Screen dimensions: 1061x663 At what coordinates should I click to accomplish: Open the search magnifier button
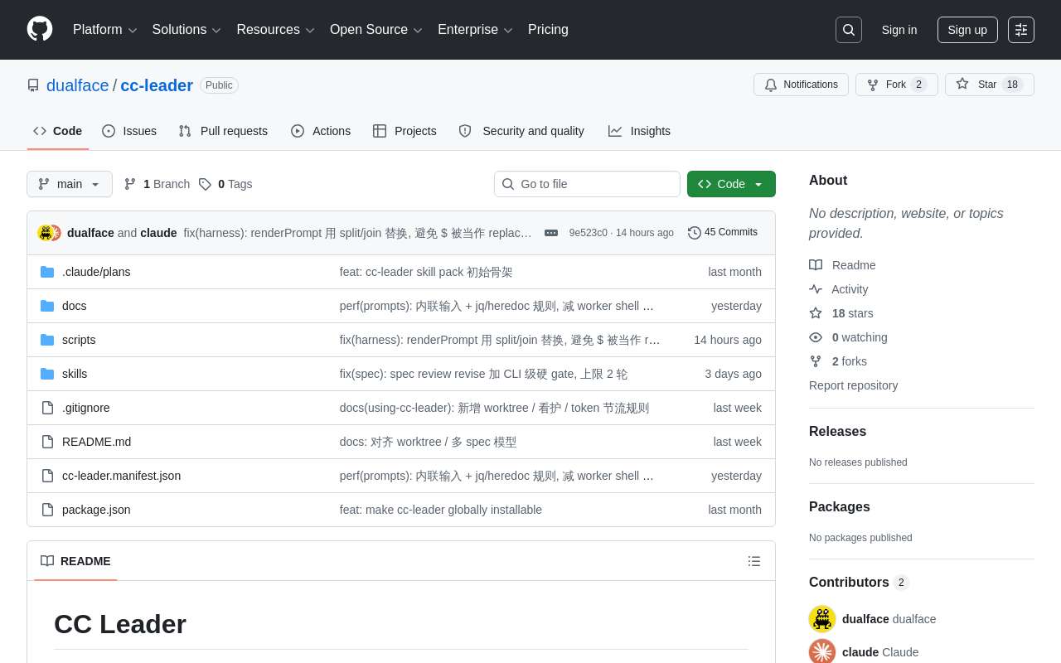click(x=849, y=30)
